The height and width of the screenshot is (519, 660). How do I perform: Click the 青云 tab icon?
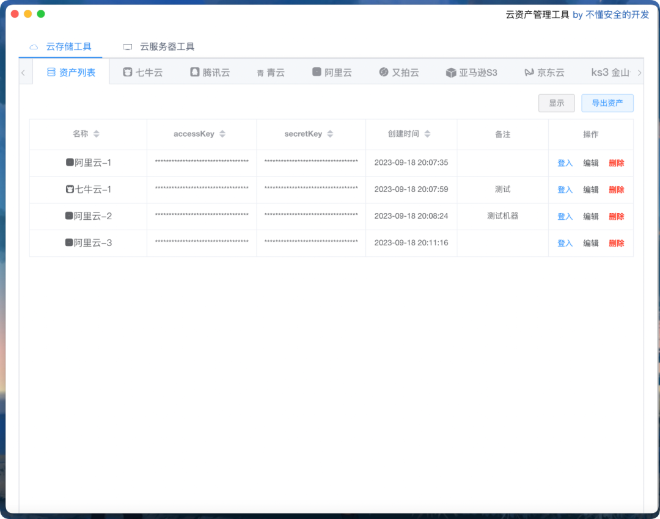coord(260,73)
